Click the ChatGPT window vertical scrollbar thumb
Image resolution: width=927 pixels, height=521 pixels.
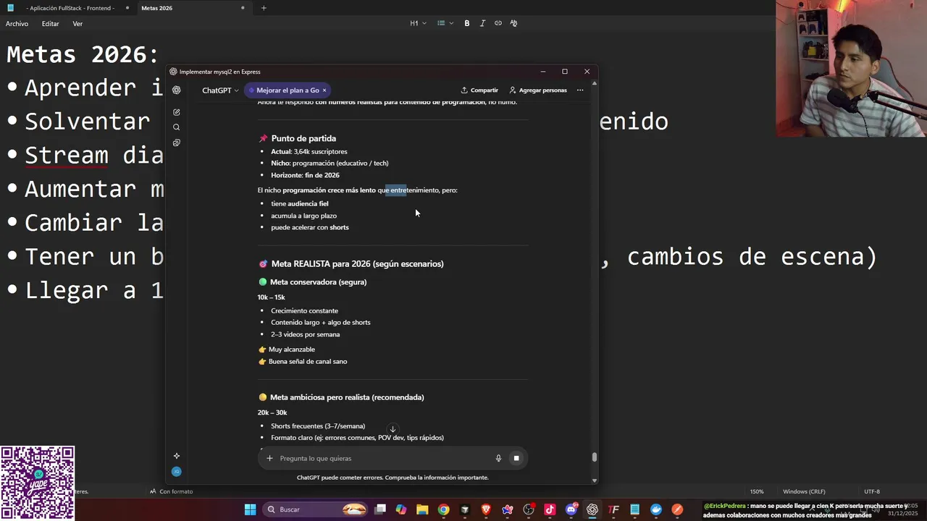click(x=595, y=457)
